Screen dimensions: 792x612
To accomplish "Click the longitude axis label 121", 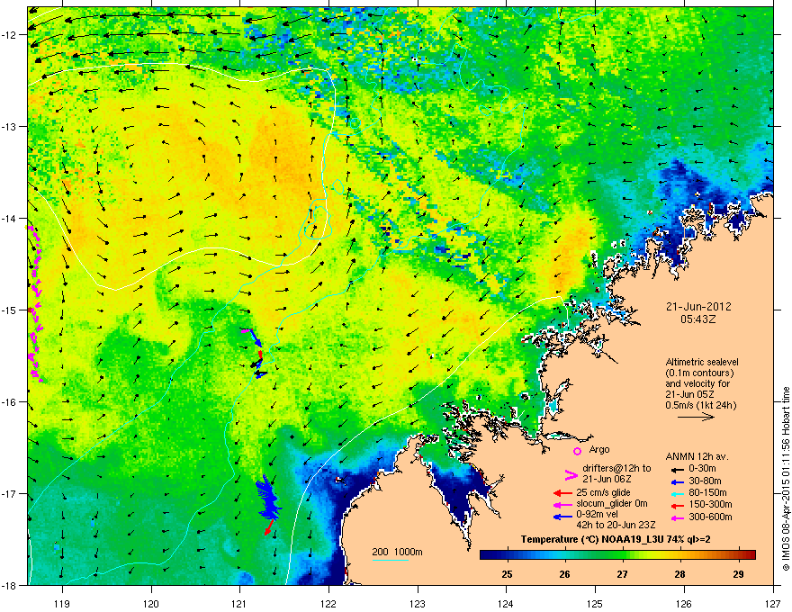I will pos(239,604).
